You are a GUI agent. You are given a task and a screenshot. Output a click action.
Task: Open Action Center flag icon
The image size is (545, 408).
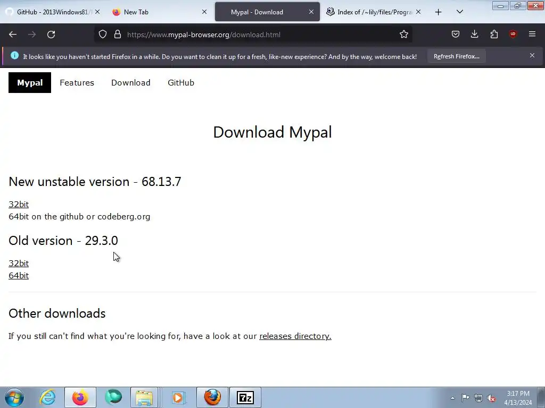tap(465, 398)
